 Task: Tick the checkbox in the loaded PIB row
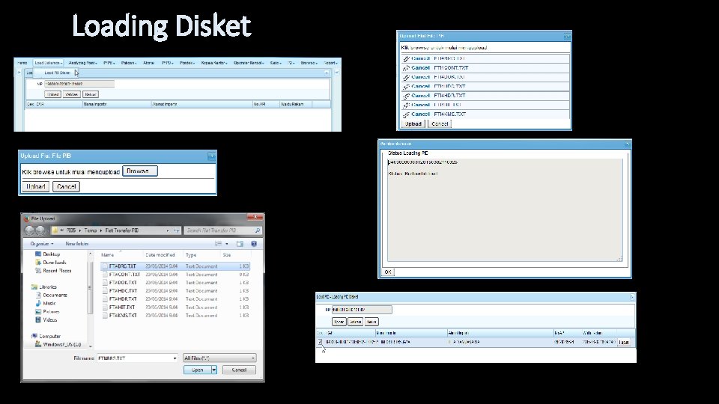point(320,342)
